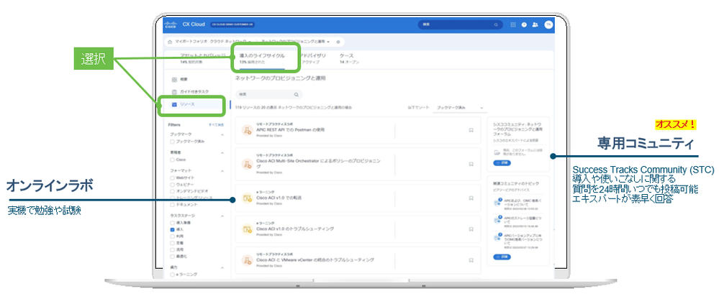719x294 pixels.
Task: Check the Webサイト format checkbox
Action: [x=172, y=178]
